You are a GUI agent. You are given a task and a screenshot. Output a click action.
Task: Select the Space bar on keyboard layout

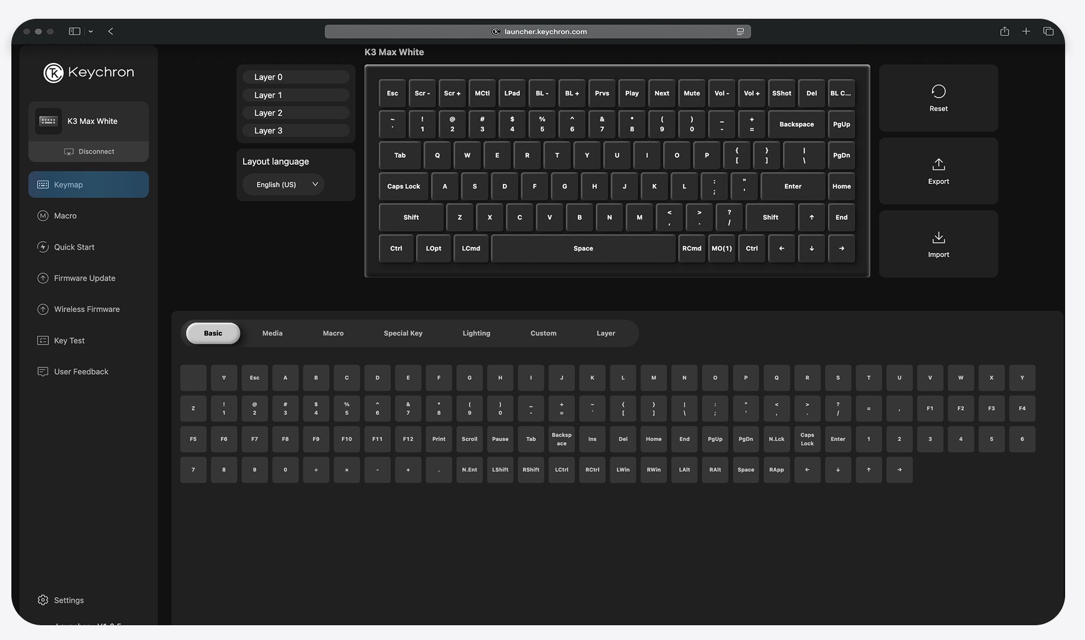click(x=583, y=249)
